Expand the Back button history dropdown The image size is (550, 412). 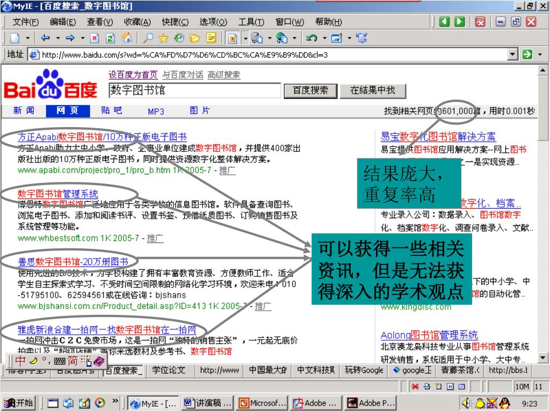click(58, 38)
